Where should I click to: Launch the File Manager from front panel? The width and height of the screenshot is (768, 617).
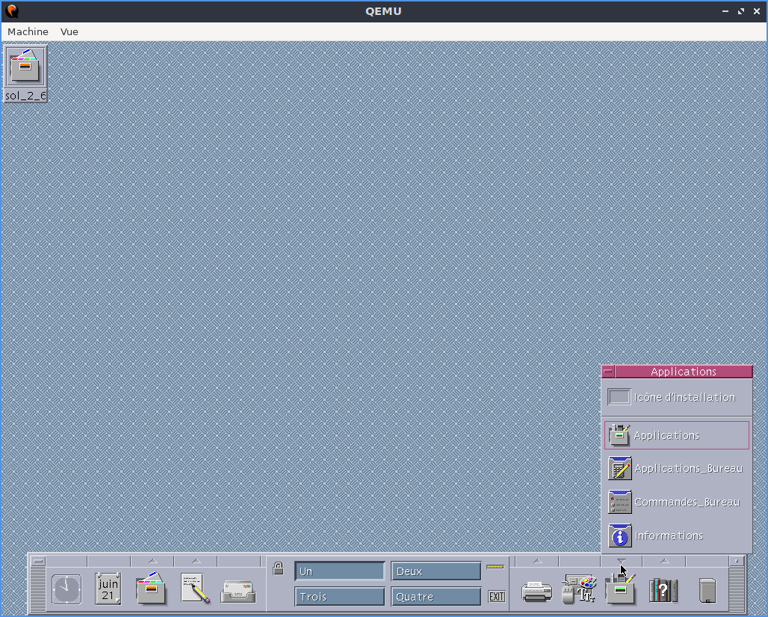(151, 588)
